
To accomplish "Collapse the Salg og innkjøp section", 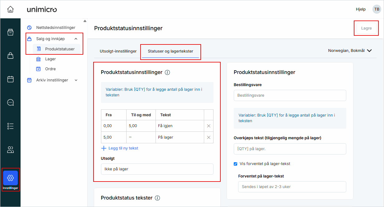I will 76,39.
